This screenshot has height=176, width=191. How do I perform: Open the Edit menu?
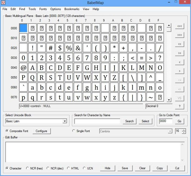[13, 9]
